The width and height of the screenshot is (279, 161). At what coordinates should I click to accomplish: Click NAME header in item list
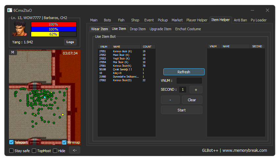[126, 47]
